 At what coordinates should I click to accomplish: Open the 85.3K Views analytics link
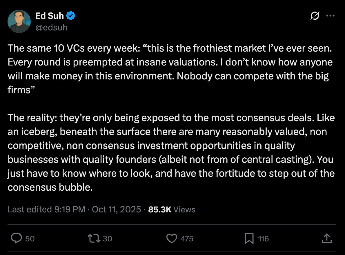[172, 209]
